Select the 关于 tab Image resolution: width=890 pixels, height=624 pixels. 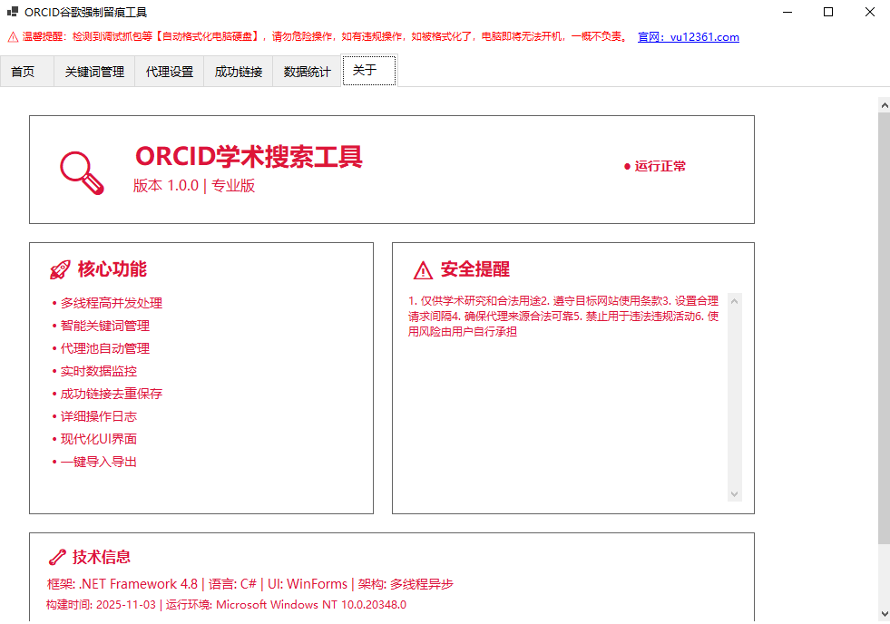368,71
